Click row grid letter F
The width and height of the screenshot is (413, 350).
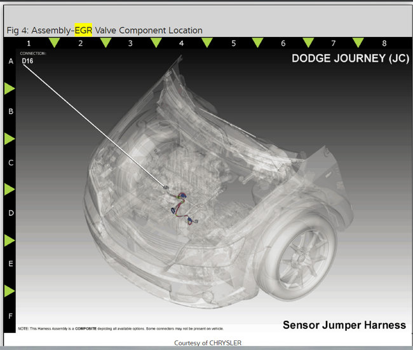11,316
